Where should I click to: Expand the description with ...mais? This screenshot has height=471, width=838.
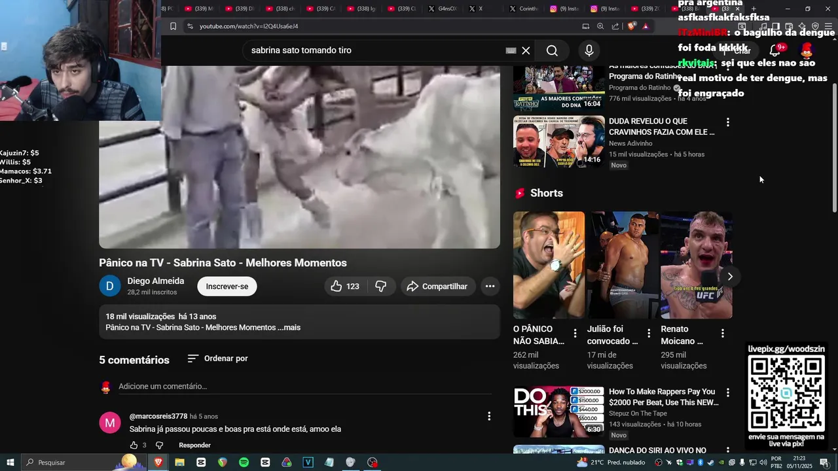(289, 328)
